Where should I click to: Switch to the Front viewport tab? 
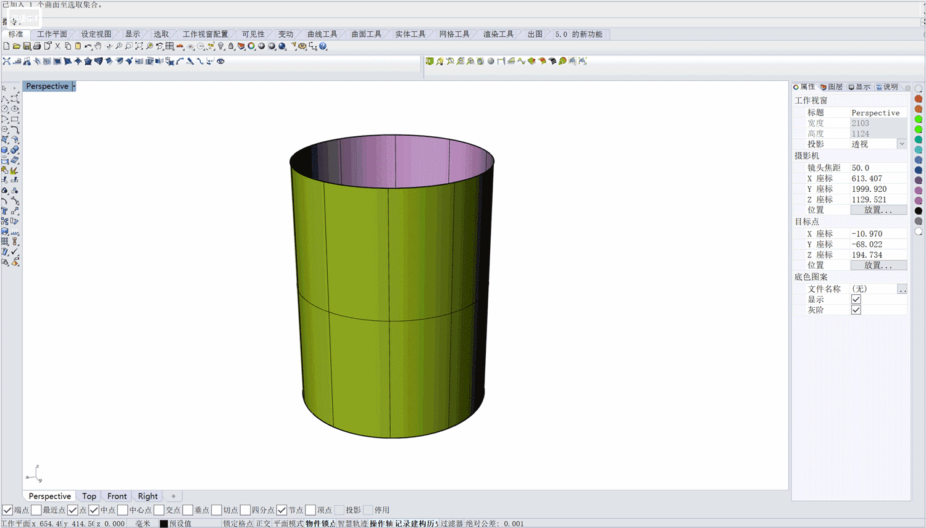[117, 496]
